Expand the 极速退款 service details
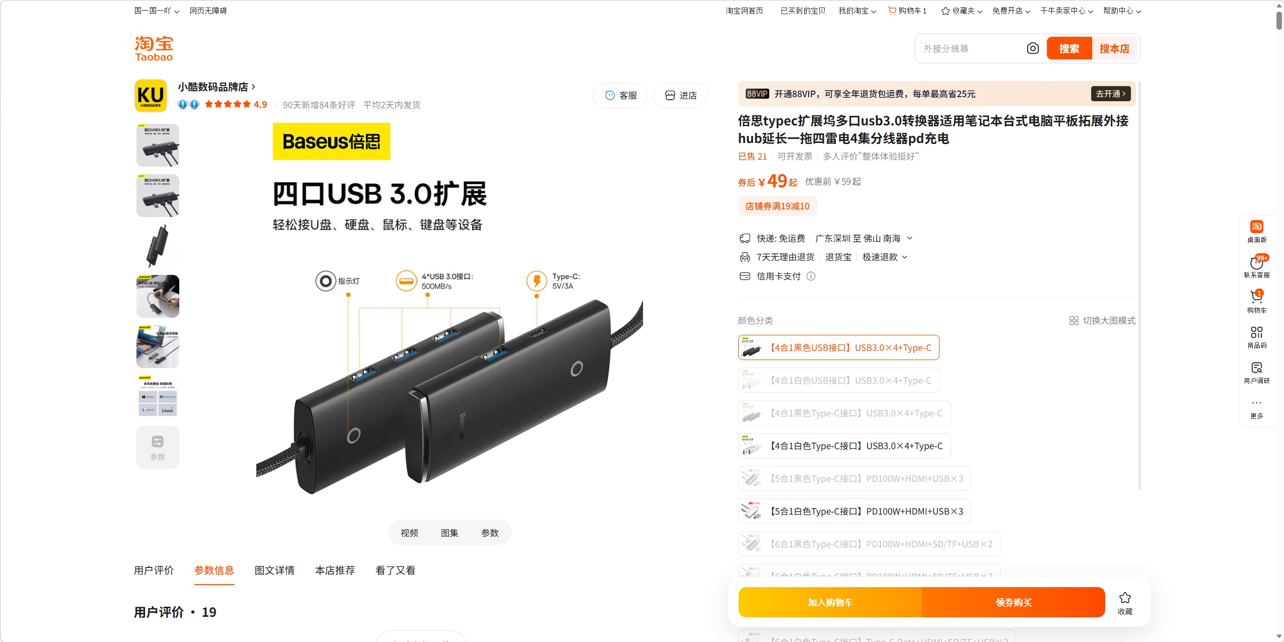Screen dimensions: 1284x642 point(885,257)
